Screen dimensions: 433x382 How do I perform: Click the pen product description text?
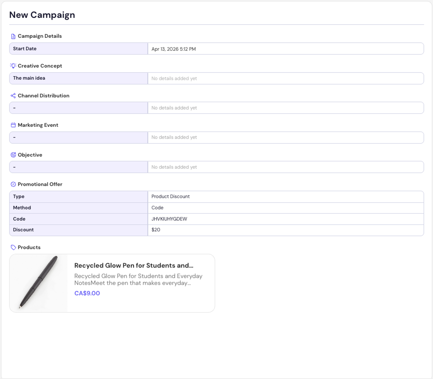(138, 280)
